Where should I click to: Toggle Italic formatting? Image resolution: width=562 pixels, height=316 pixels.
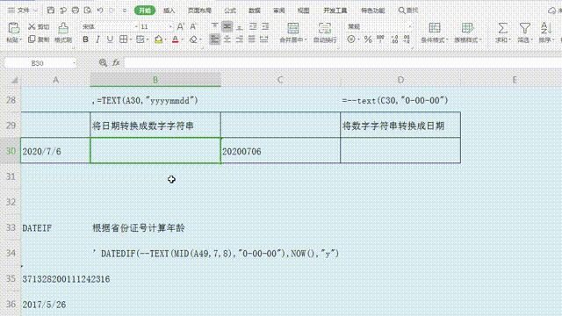click(x=97, y=39)
